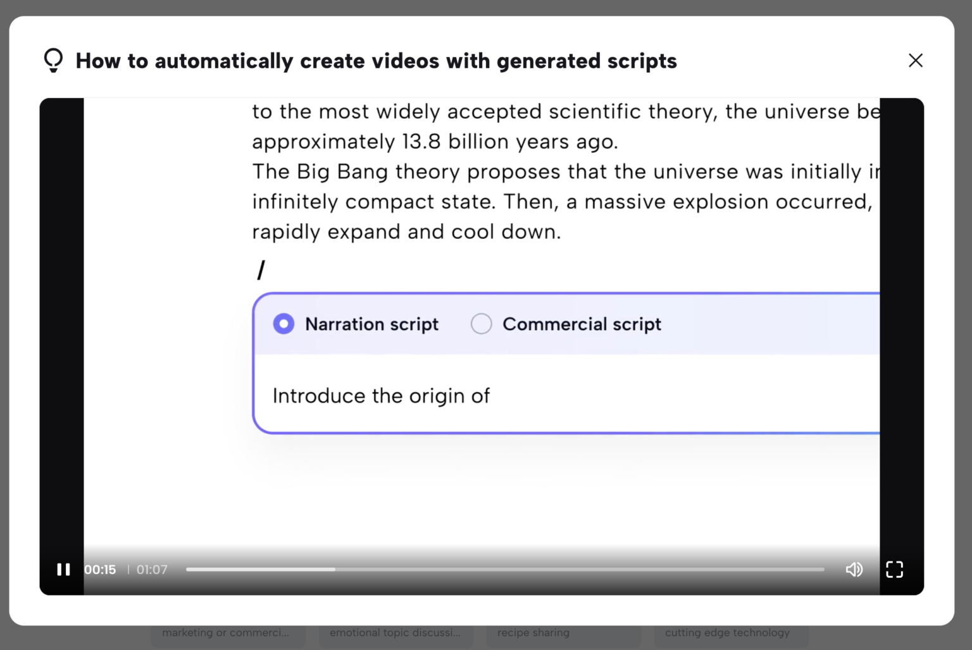The width and height of the screenshot is (972, 650).
Task: Click the "Commercial script" label text
Action: click(x=582, y=324)
